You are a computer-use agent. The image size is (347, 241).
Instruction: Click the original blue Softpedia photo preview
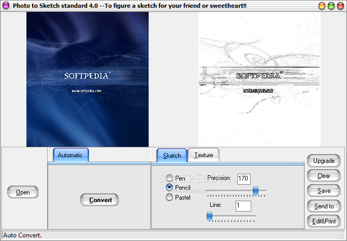pyautogui.click(x=88, y=79)
